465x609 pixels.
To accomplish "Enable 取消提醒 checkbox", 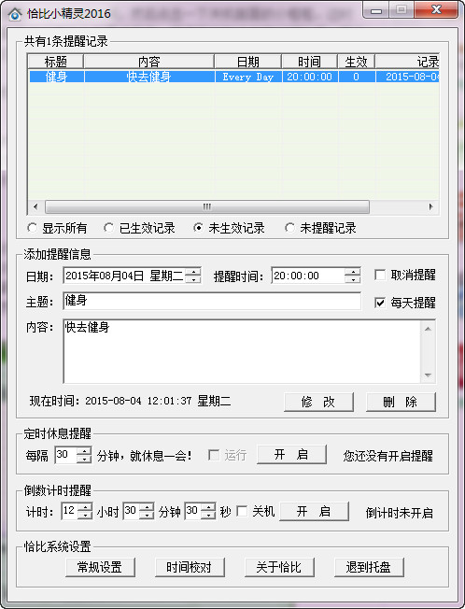I will pos(380,275).
